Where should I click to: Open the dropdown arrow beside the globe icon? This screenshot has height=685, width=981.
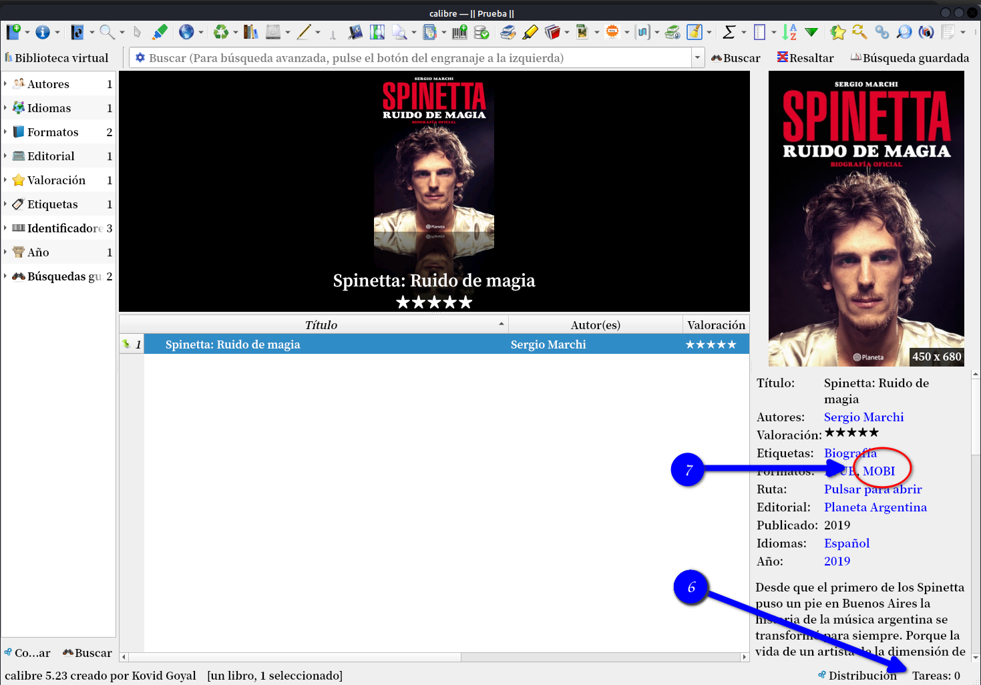pos(200,32)
